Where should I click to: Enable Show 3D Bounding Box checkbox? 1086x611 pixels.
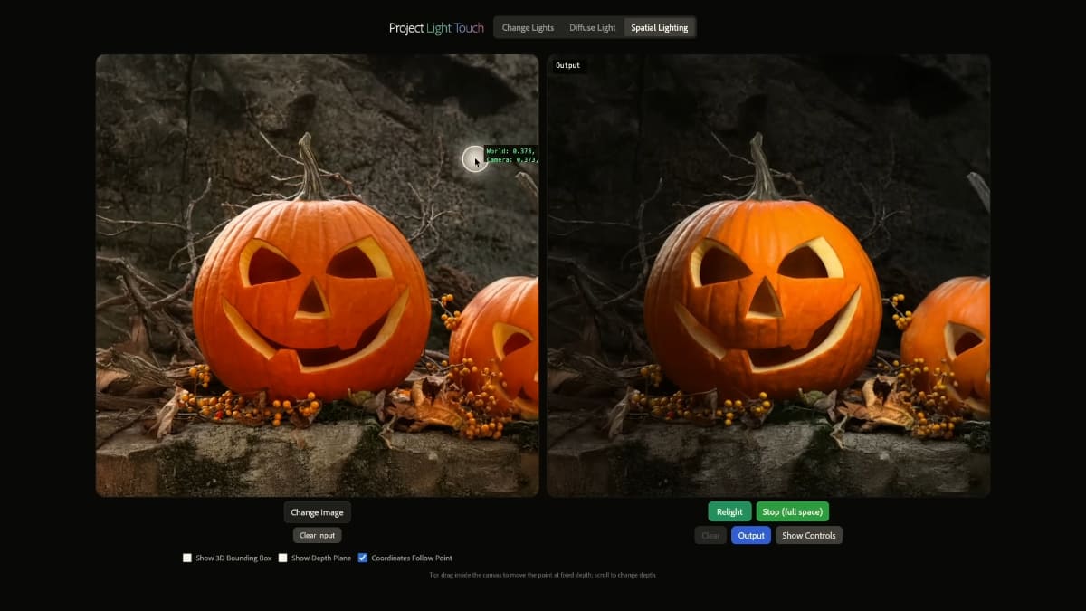187,558
